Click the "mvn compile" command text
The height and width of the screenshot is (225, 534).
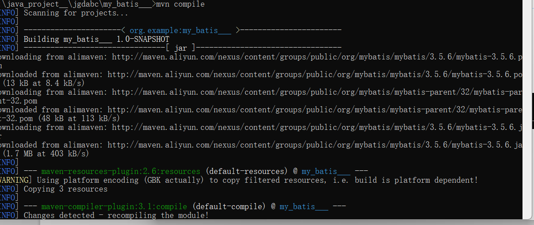tap(181, 4)
